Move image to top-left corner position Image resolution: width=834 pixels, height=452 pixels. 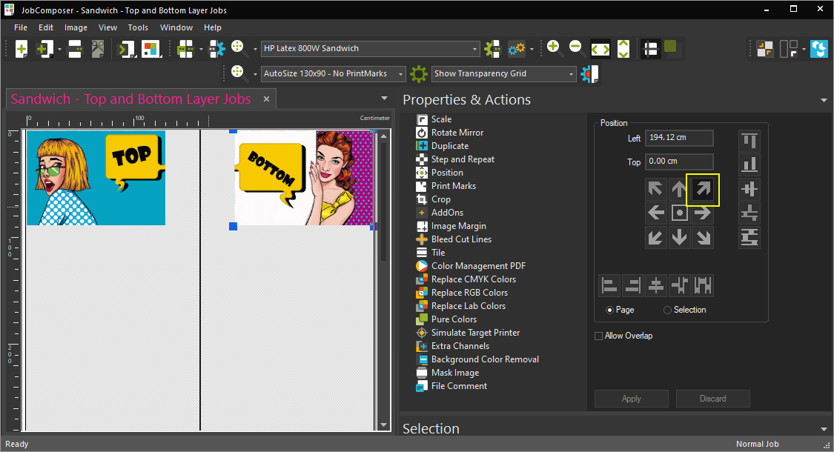point(655,189)
